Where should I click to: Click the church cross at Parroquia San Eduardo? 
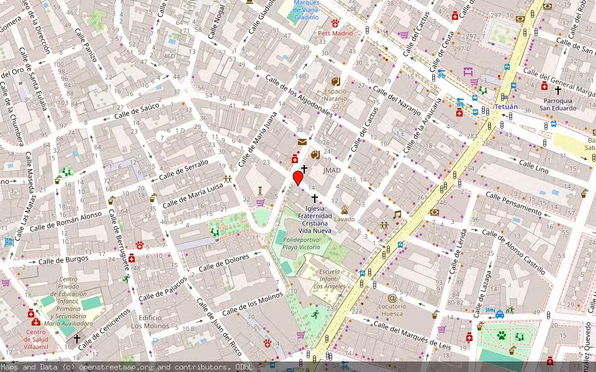(558, 90)
